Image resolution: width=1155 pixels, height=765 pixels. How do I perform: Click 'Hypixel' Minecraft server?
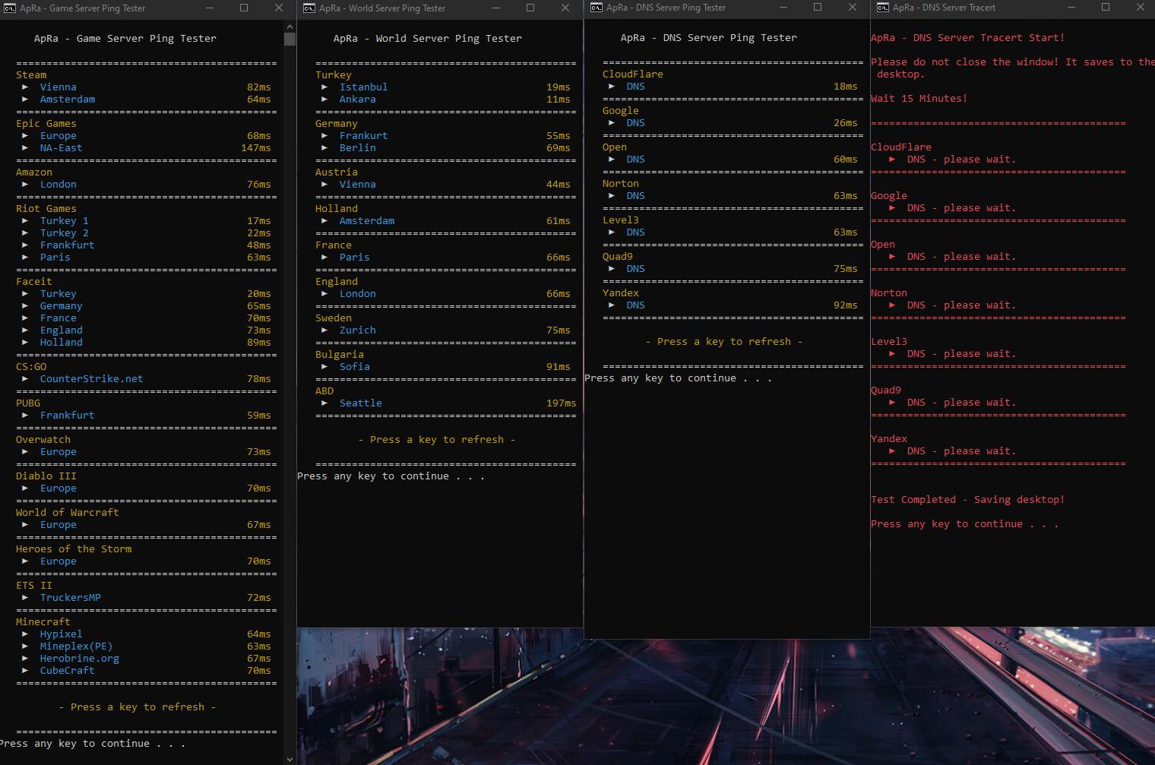[x=62, y=634]
